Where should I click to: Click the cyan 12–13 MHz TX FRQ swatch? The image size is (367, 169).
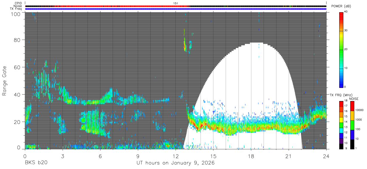click(341, 130)
